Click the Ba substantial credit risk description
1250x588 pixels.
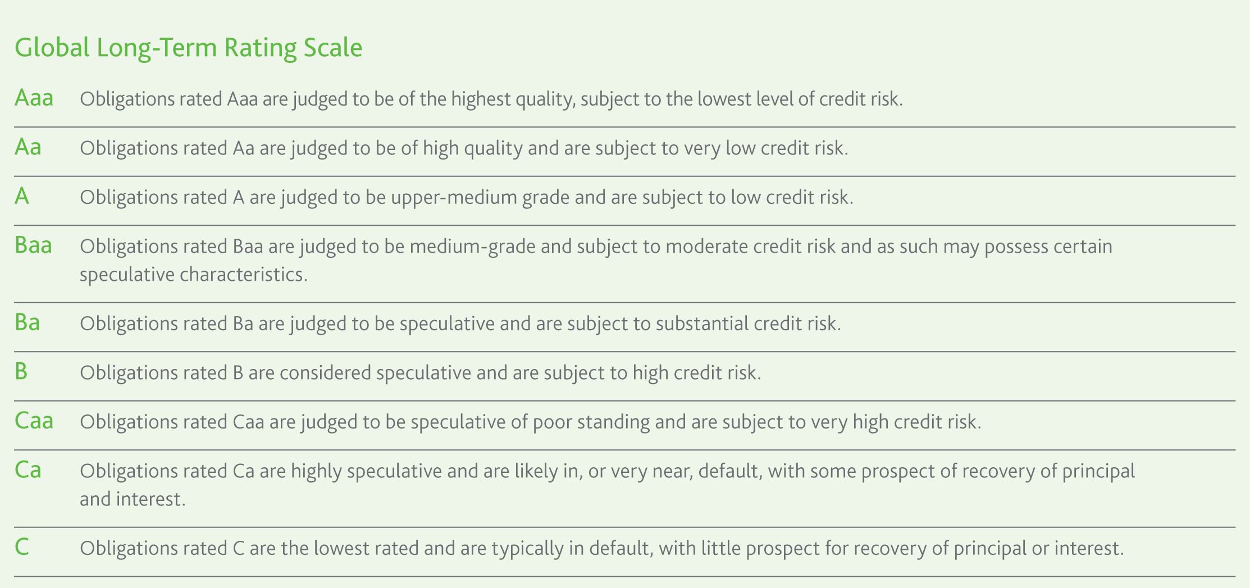click(x=460, y=324)
